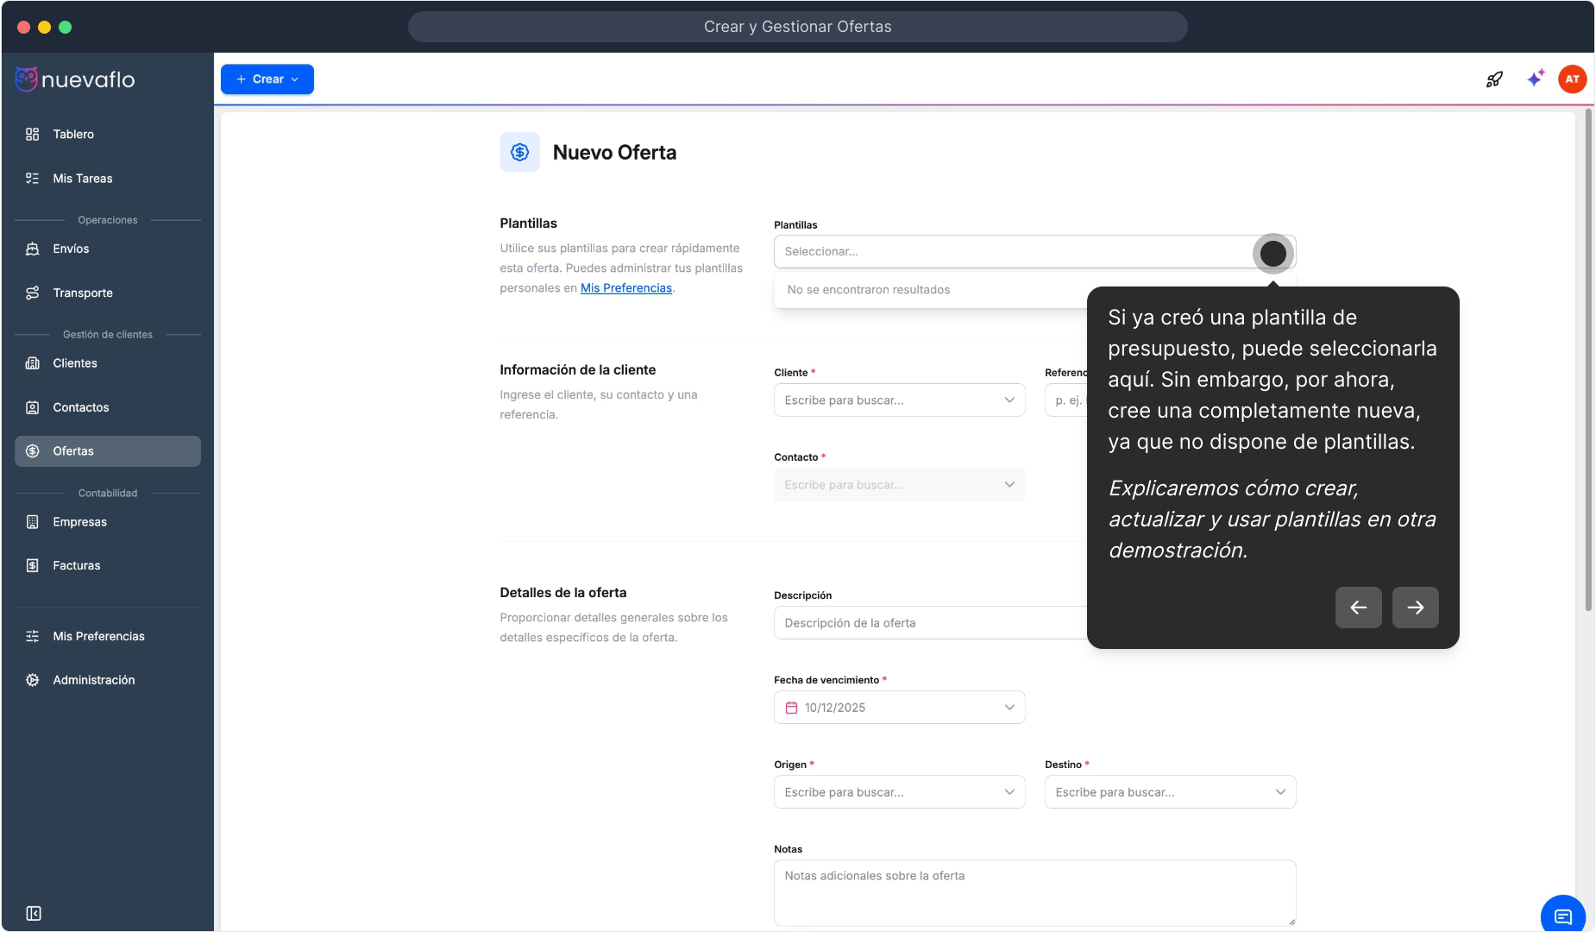Collapse the sidebar using bottom-left icon
The image size is (1596, 932).
tap(34, 913)
